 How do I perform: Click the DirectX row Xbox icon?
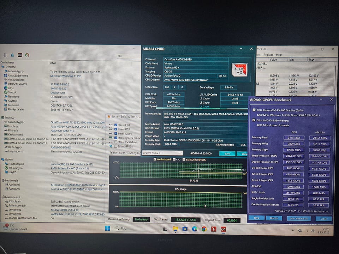(x=6, y=92)
